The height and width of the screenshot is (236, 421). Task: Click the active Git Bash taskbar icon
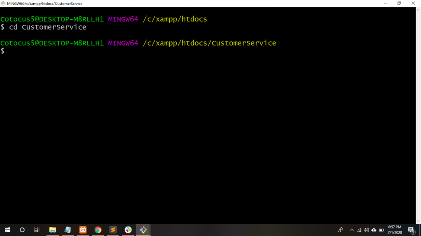[143, 230]
